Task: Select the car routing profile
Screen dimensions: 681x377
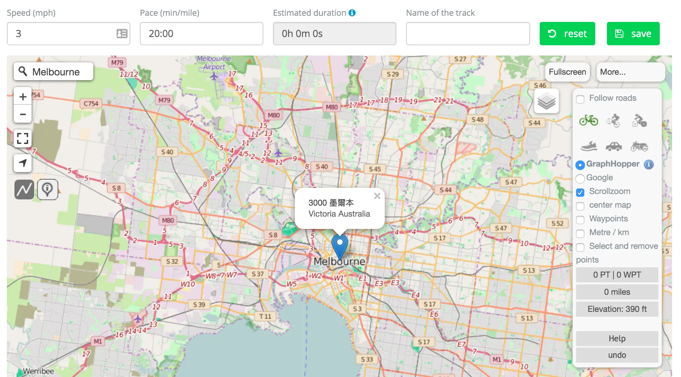Action: pyautogui.click(x=614, y=146)
